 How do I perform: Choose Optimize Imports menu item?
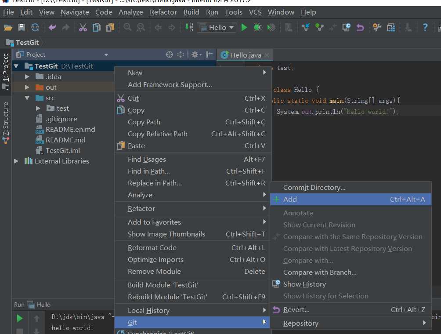coord(193,259)
